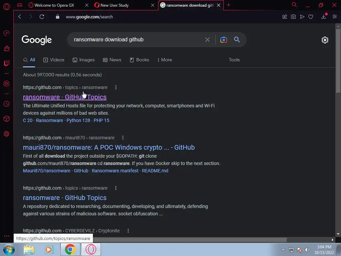The height and width of the screenshot is (256, 341).
Task: Open options for CYBERDEVILZ Cryptonite result
Action: click(128, 231)
